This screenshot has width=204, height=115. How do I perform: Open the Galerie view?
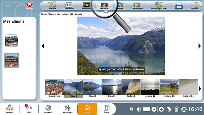pos(52,6)
